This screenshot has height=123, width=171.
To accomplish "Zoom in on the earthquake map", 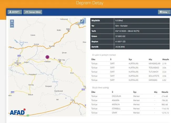I will tap(12, 21).
